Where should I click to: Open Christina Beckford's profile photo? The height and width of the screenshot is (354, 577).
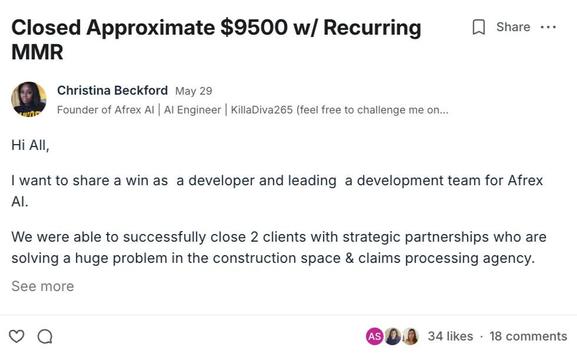tap(29, 99)
